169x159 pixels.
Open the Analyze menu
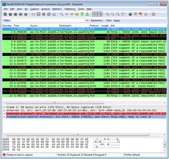tap(46, 9)
